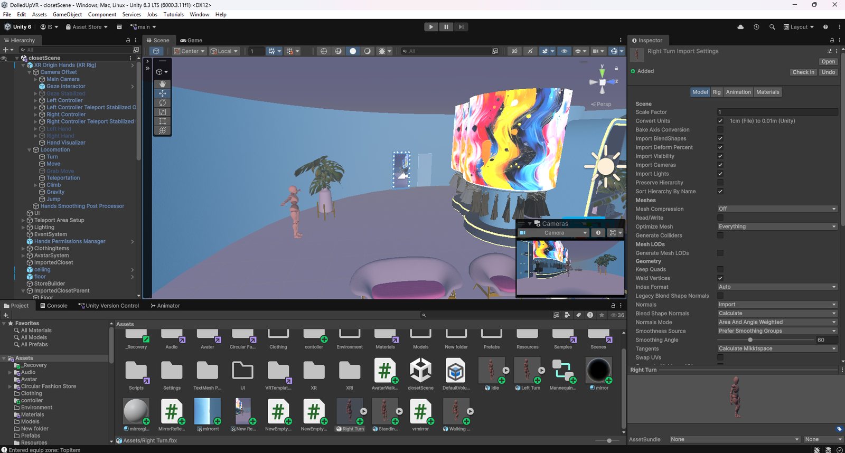Screen dimensions: 845x453
Task: Open the GameObject menu
Action: (x=67, y=14)
